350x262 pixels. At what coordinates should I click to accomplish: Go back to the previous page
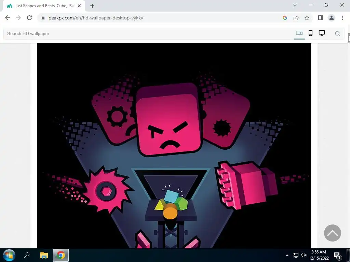pyautogui.click(x=8, y=18)
